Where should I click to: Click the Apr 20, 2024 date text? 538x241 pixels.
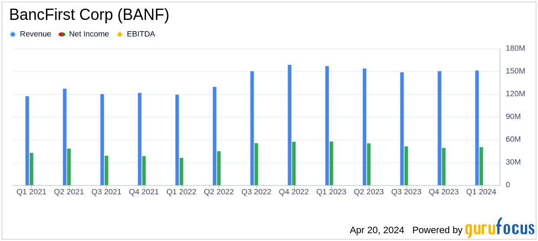point(377,230)
